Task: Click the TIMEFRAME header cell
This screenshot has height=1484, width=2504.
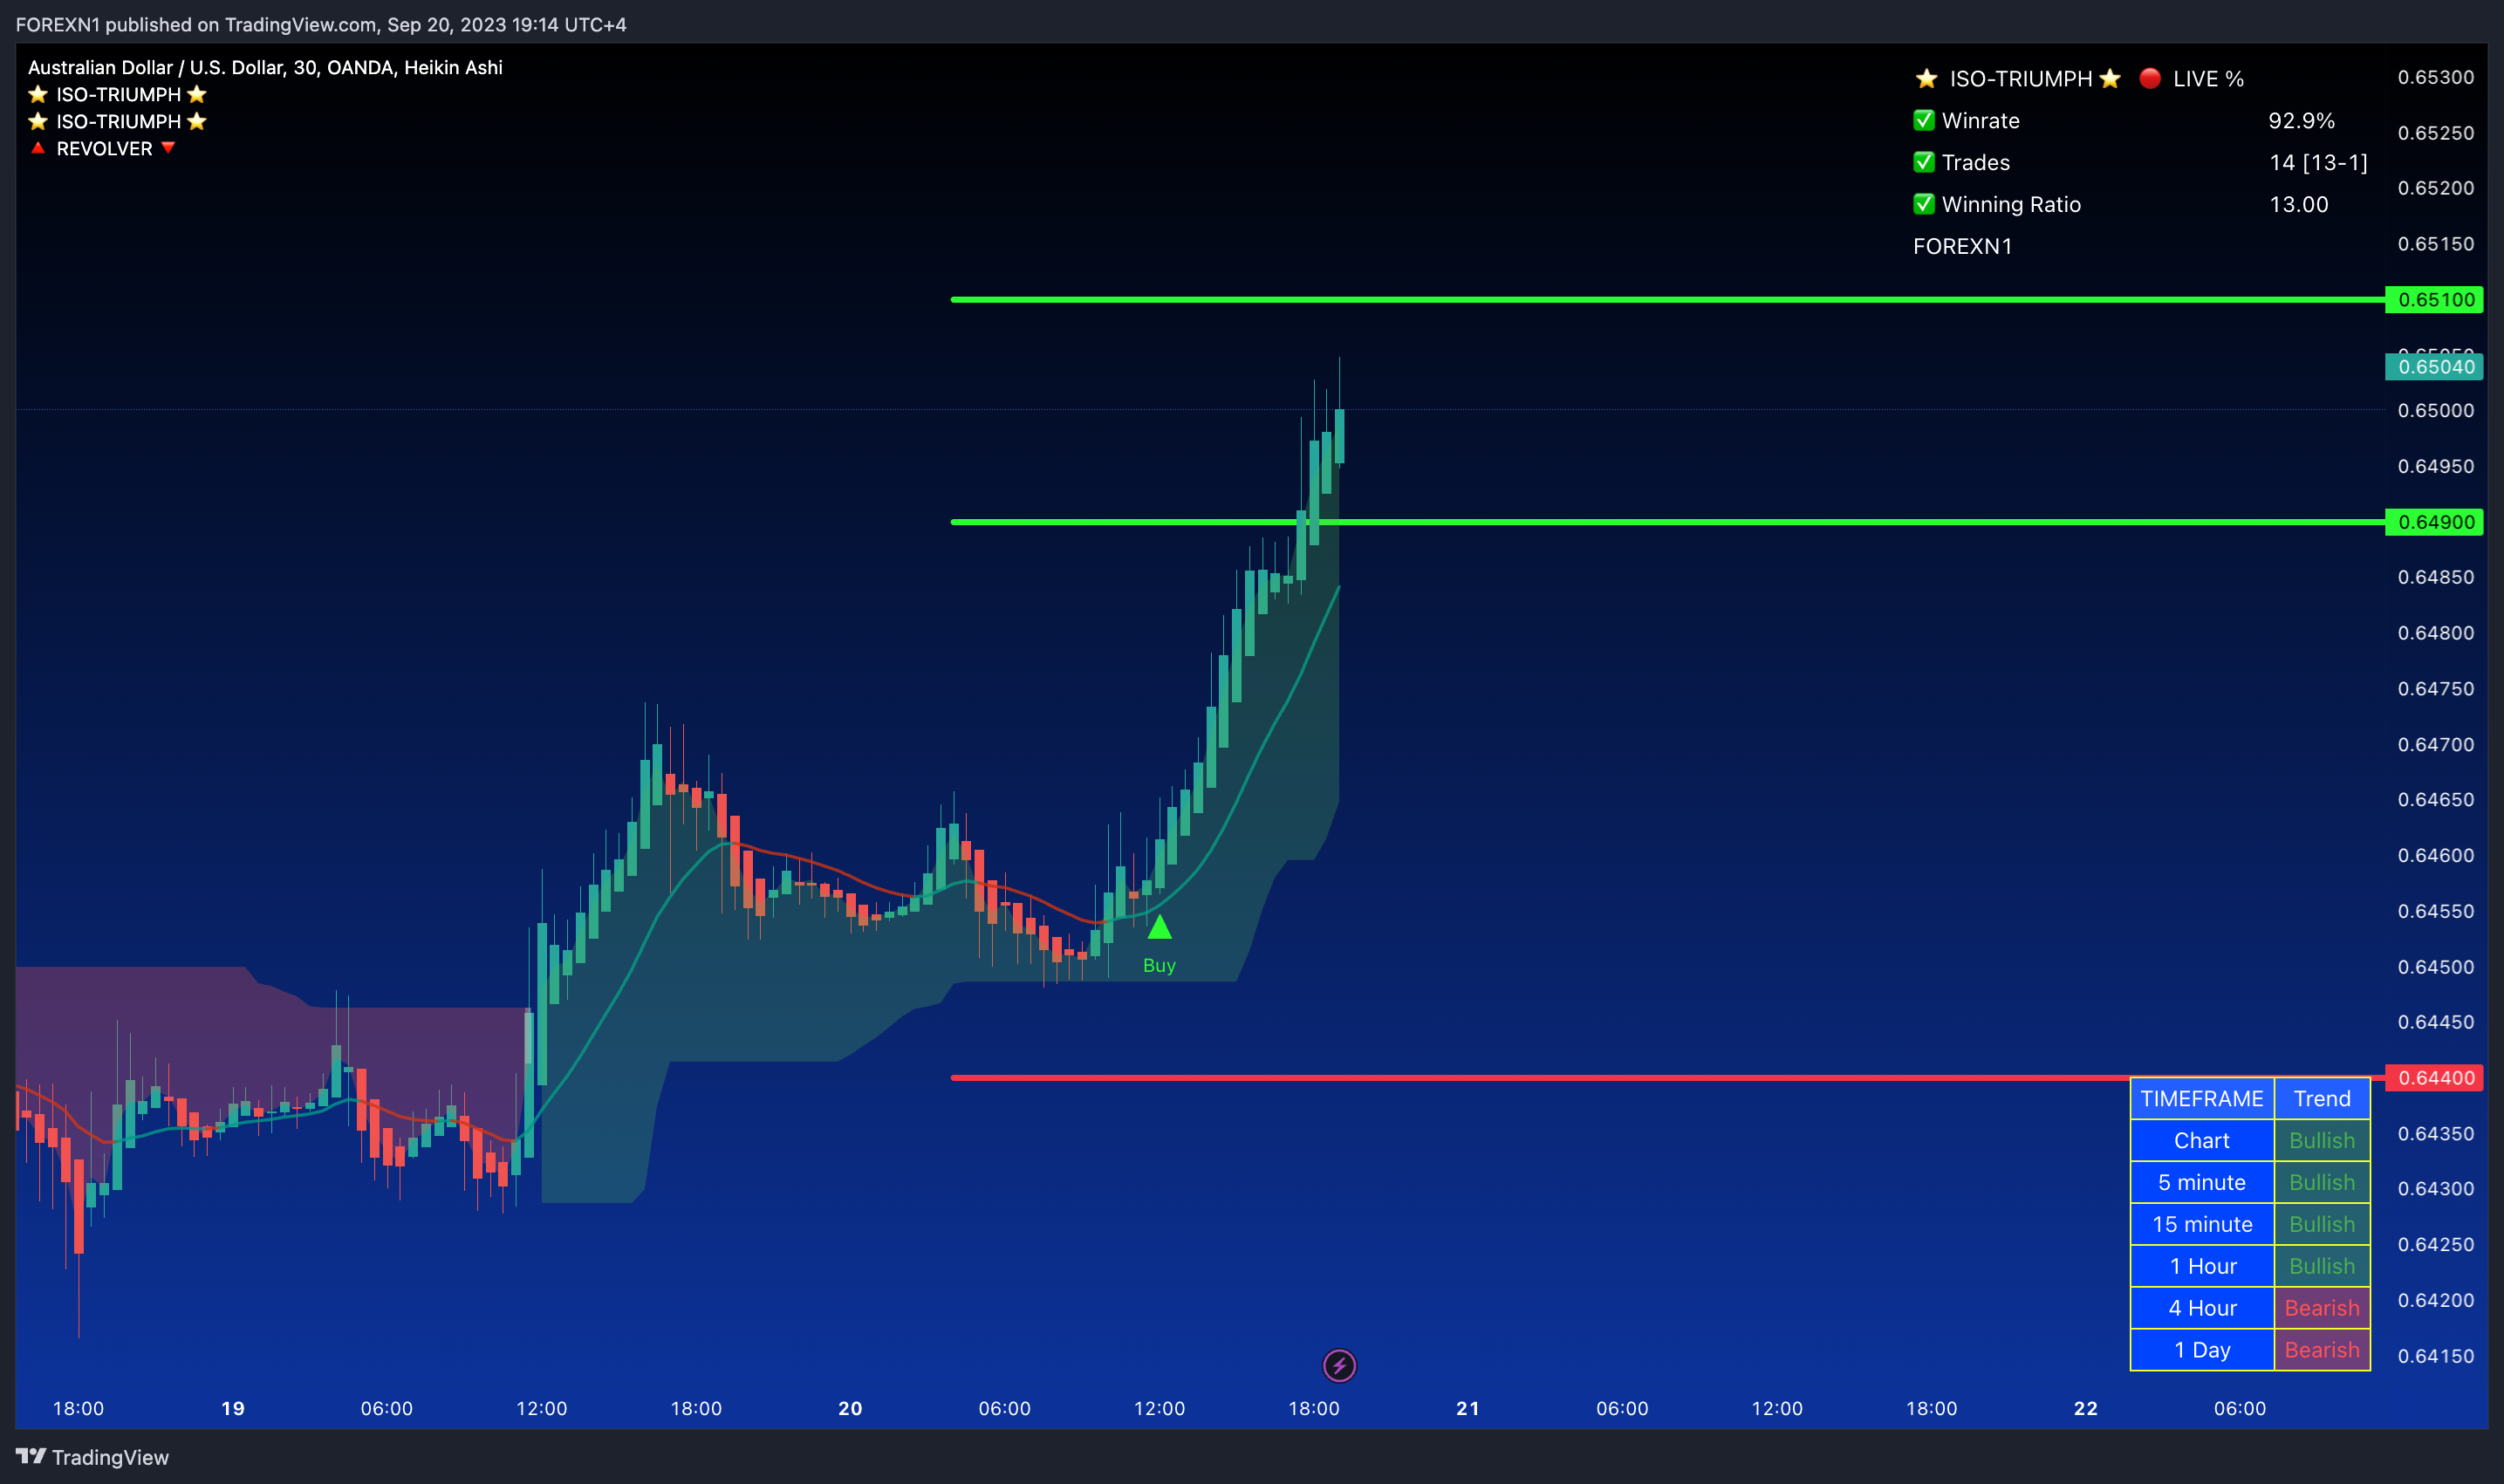Action: pos(2202,1098)
